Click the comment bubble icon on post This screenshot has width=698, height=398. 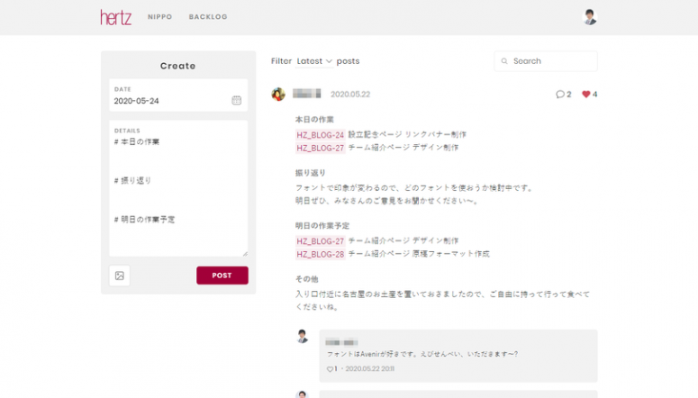[560, 95]
